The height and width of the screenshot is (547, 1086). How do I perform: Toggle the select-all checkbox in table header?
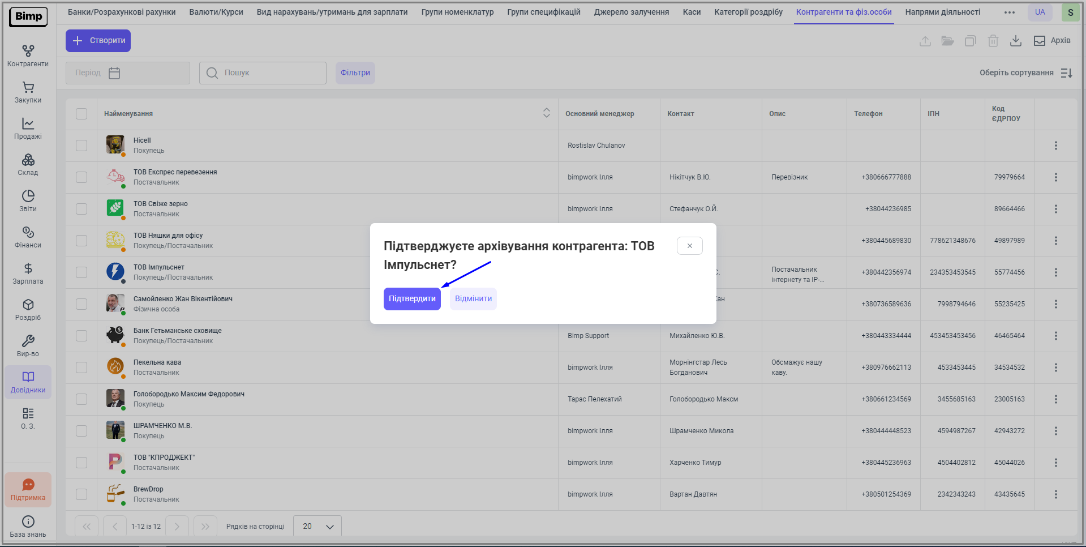(x=81, y=114)
